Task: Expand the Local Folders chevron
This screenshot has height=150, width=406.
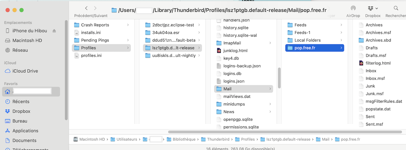Action: (x=341, y=40)
